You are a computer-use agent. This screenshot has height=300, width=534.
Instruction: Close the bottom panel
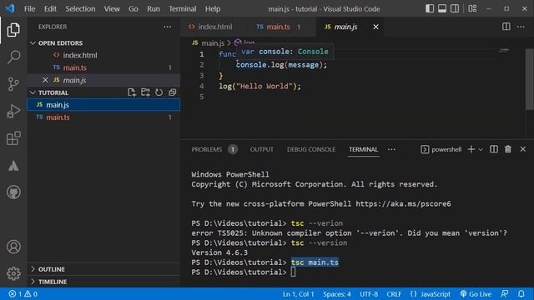click(x=523, y=149)
